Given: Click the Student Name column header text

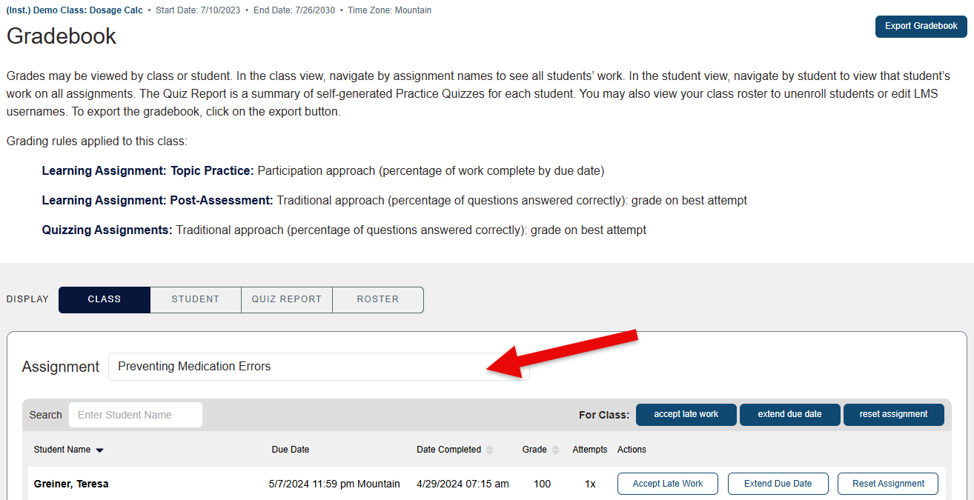Looking at the screenshot, I should [x=62, y=450].
